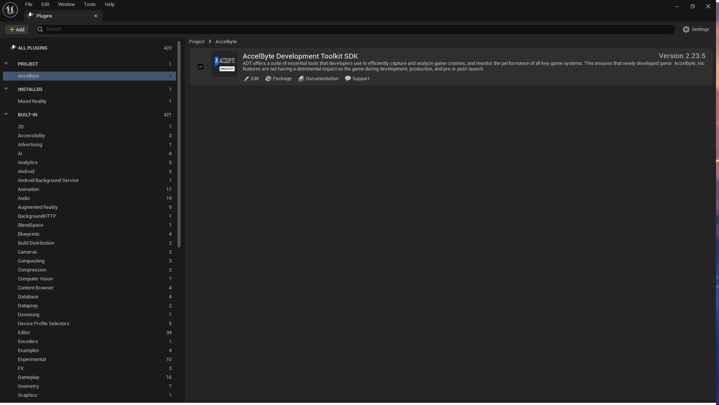Select the Experimental category

pos(90,359)
